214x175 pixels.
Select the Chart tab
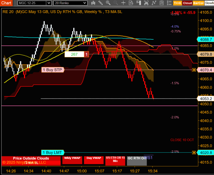[x=6, y=3]
